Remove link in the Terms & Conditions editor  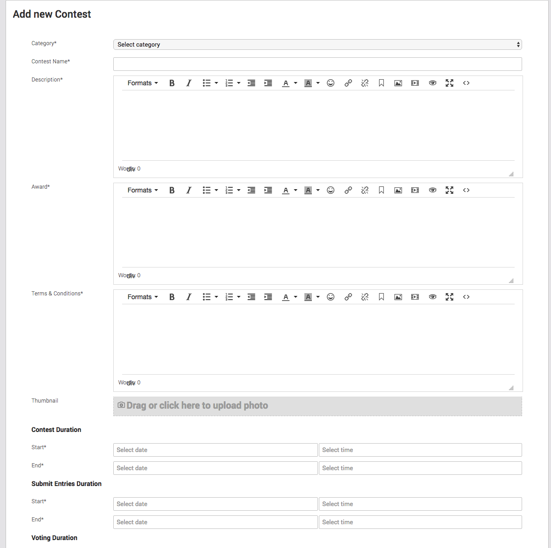tap(365, 297)
